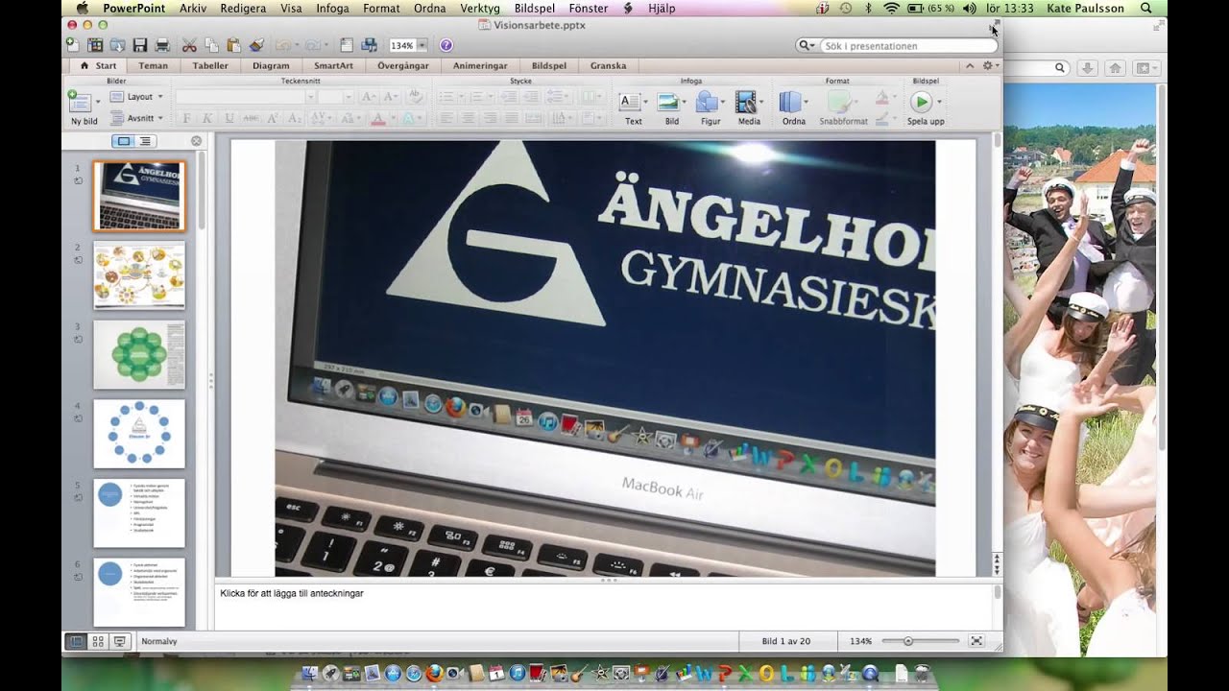Open the Figur dropdown arrow
The height and width of the screenshot is (691, 1229).
723,102
